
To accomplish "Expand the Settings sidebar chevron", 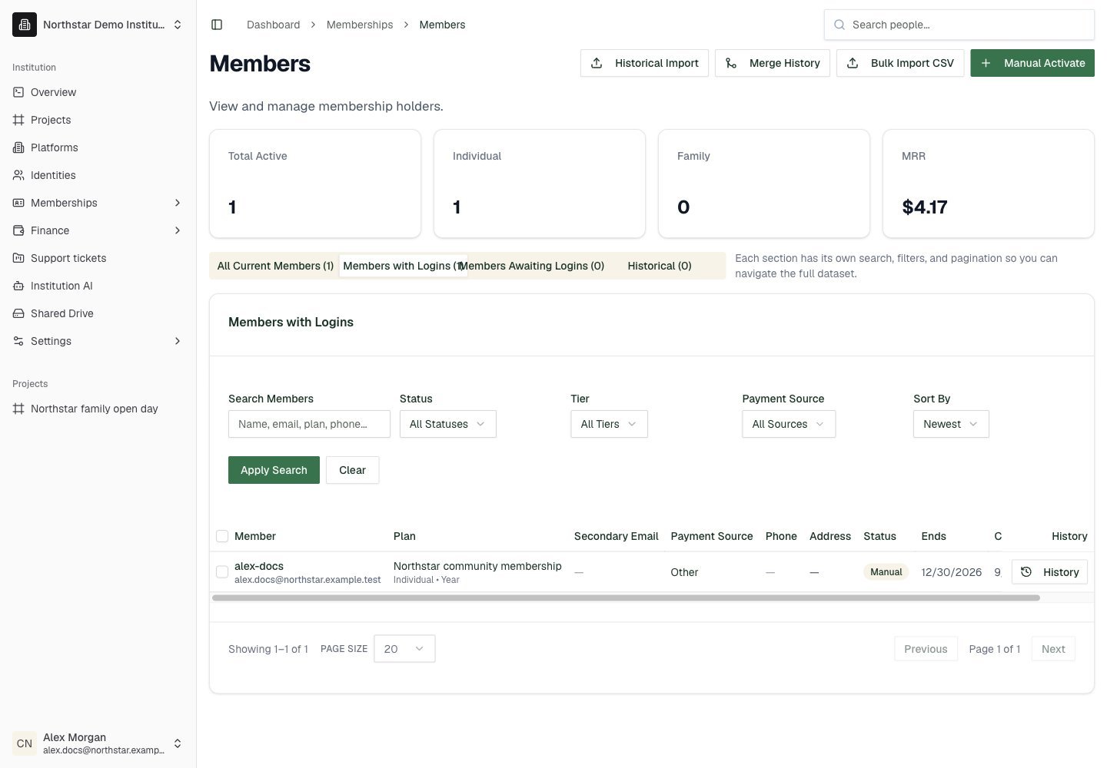I will click(178, 341).
